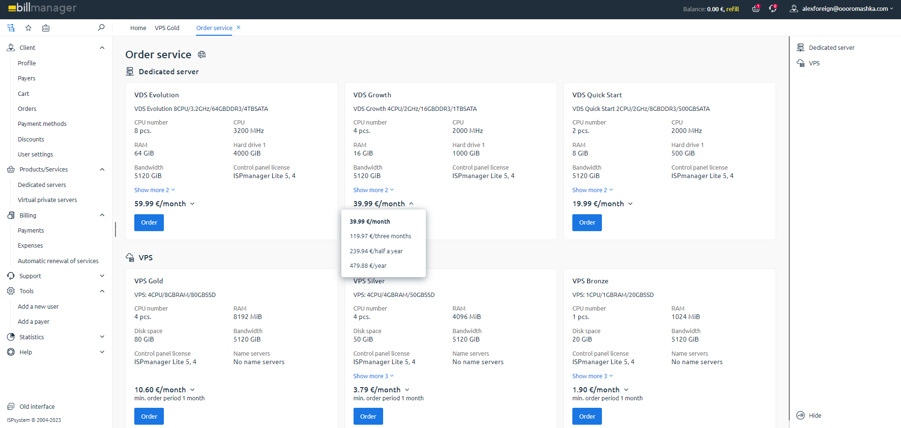Select the favorites star icon
Viewport: 901px width, 428px height.
tap(28, 28)
